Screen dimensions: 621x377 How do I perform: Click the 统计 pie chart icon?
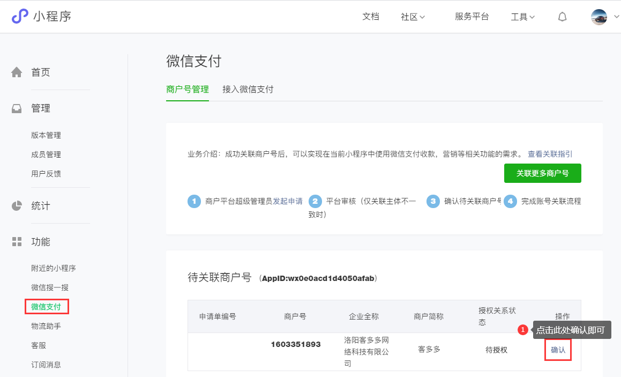17,206
